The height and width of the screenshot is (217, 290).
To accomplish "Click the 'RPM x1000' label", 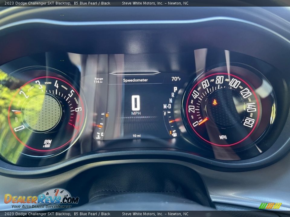I will point(47,143).
